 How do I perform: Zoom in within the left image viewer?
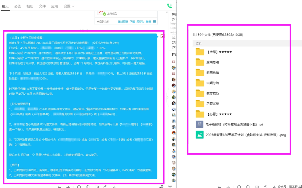click(x=88, y=187)
